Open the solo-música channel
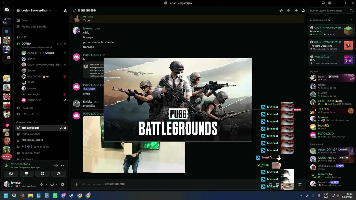Image resolution: width=356 pixels, height=200 pixels. 41,146
